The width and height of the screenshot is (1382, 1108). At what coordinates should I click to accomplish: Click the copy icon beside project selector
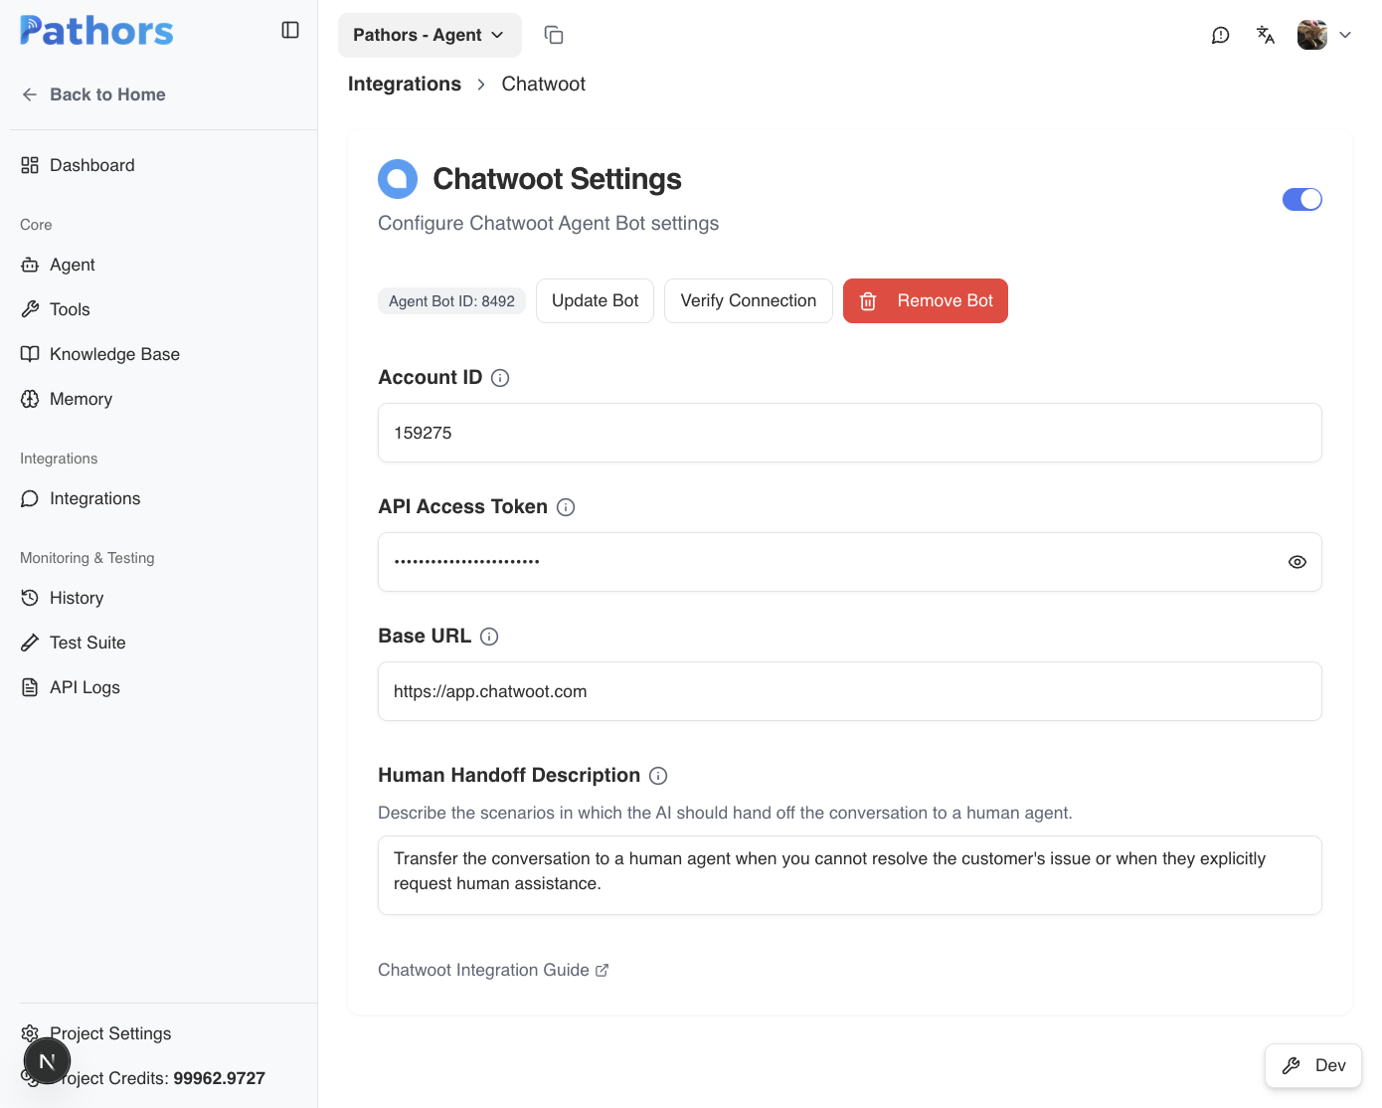tap(554, 35)
